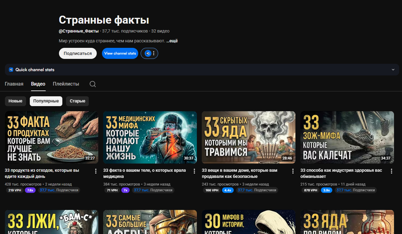Open the menu for "33 факта о вашем теле" video
Image resolution: width=402 pixels, height=234 pixels.
[194, 171]
